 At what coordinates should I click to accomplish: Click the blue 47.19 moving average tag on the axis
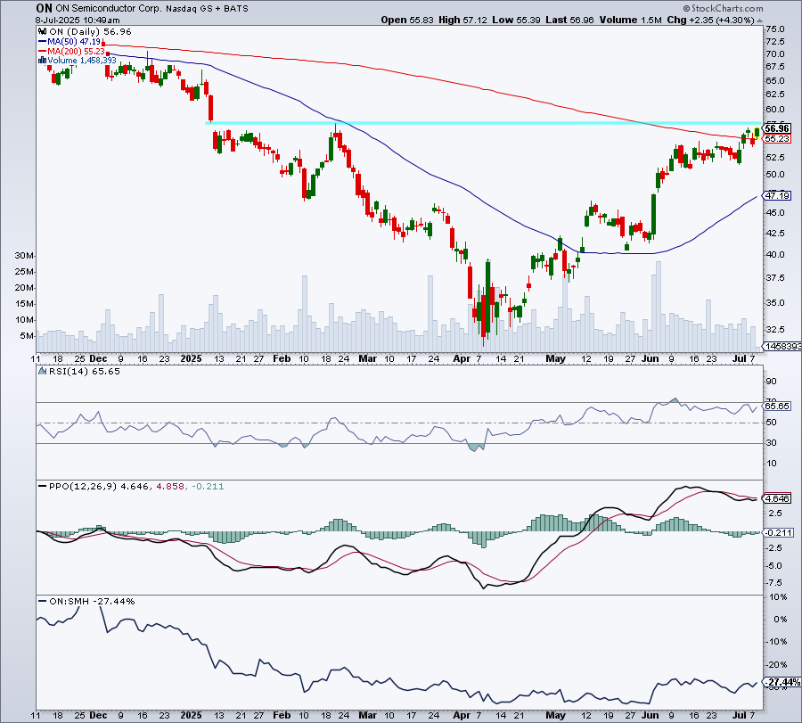[777, 195]
